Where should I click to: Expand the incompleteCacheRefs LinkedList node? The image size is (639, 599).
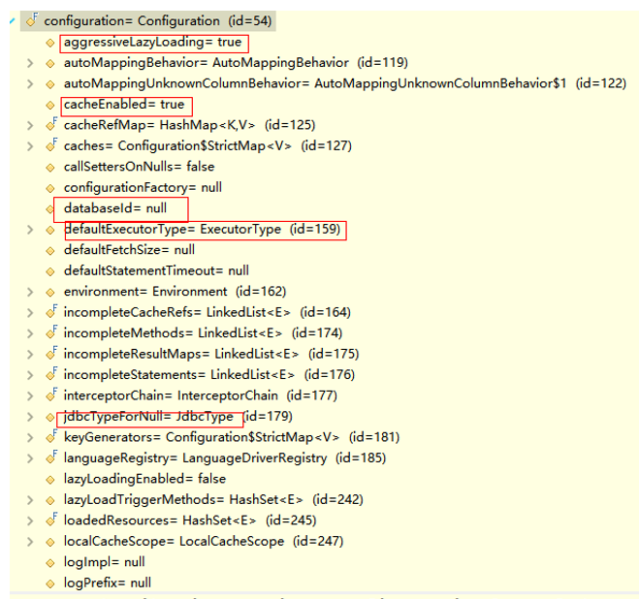point(30,312)
